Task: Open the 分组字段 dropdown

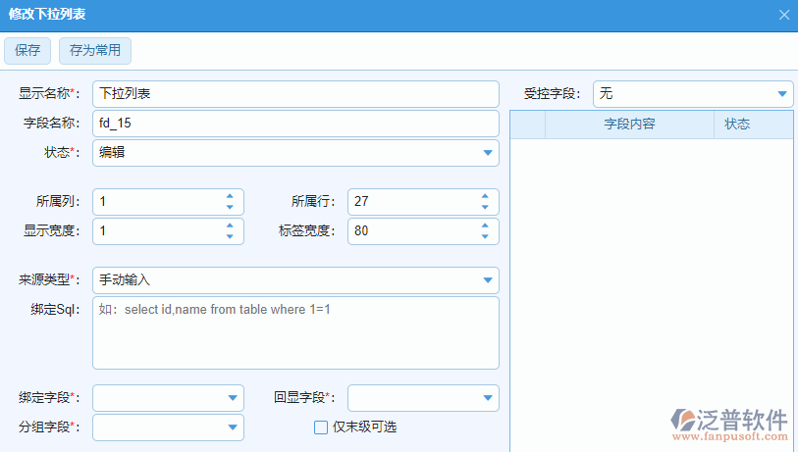Action: (x=233, y=427)
